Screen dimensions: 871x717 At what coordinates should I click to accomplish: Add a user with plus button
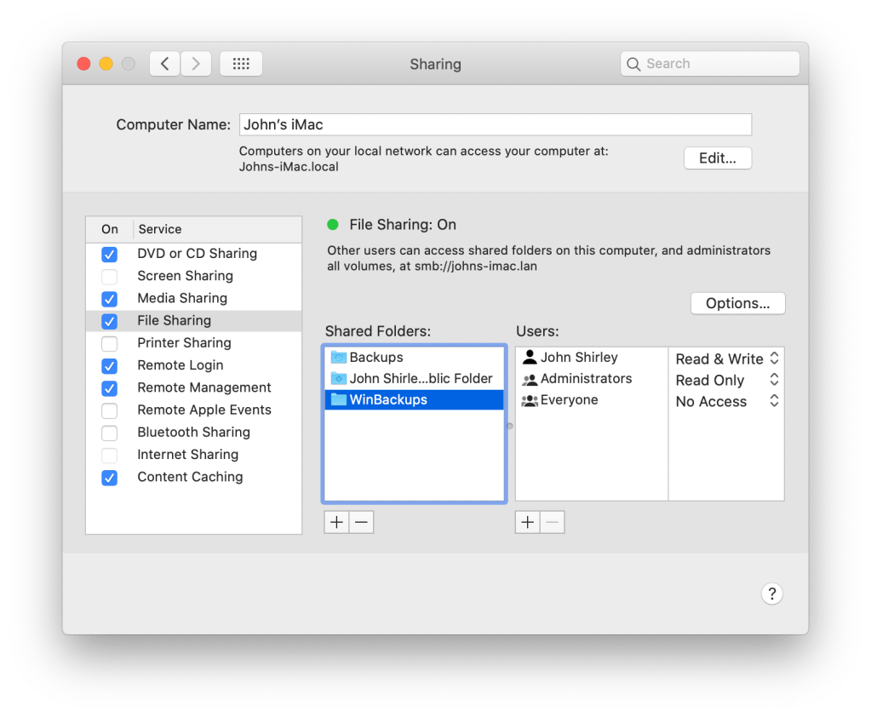(x=527, y=522)
